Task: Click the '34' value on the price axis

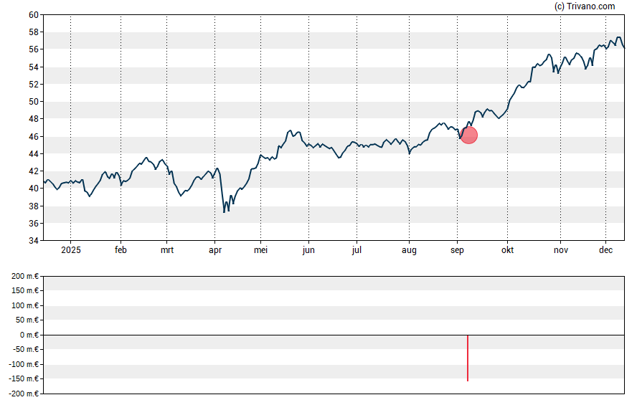Action: pos(33,241)
